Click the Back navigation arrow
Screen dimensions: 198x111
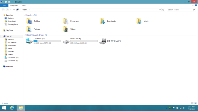pyautogui.click(x=3, y=10)
